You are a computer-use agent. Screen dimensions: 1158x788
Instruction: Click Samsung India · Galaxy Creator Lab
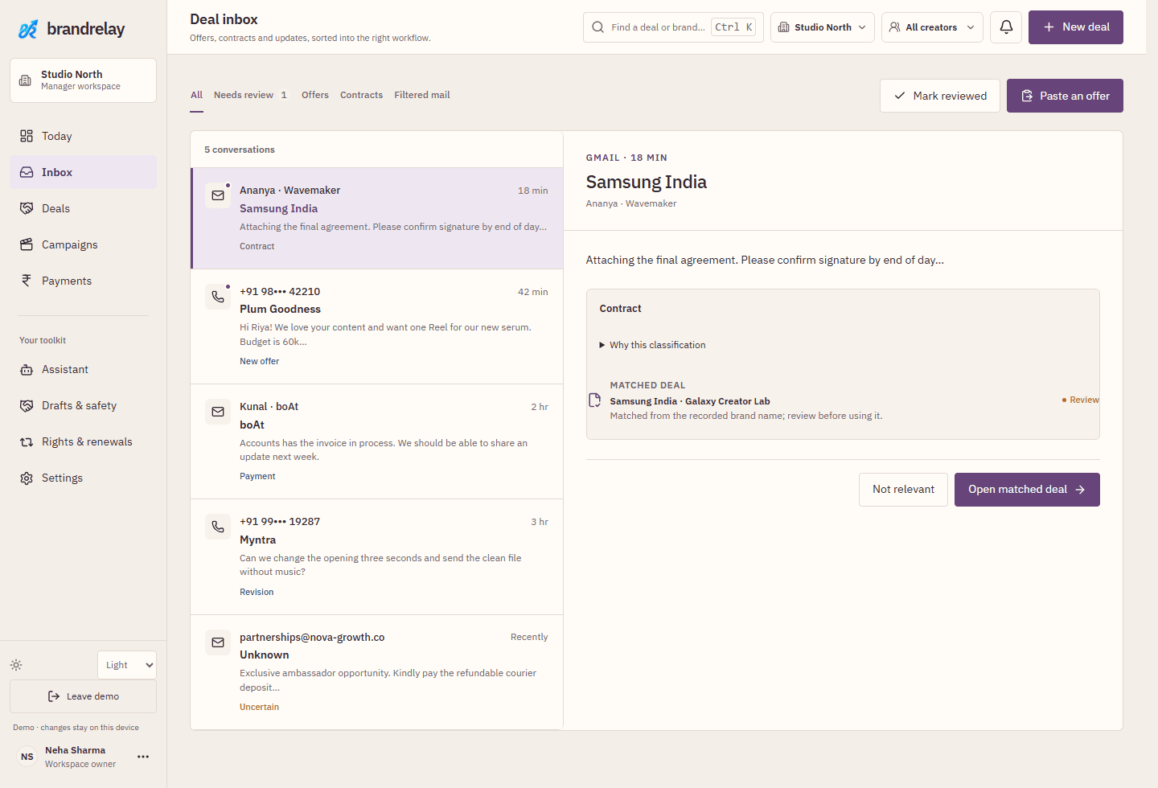690,401
